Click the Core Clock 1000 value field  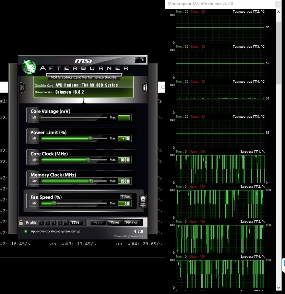(x=124, y=160)
